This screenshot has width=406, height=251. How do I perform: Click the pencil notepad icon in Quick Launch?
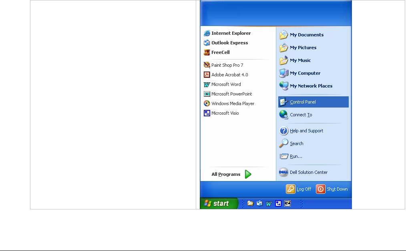[287, 203]
